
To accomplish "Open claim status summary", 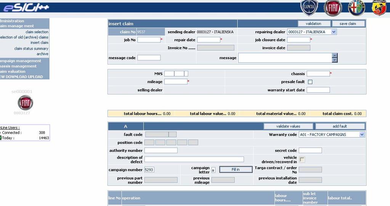I will pyautogui.click(x=31, y=48).
